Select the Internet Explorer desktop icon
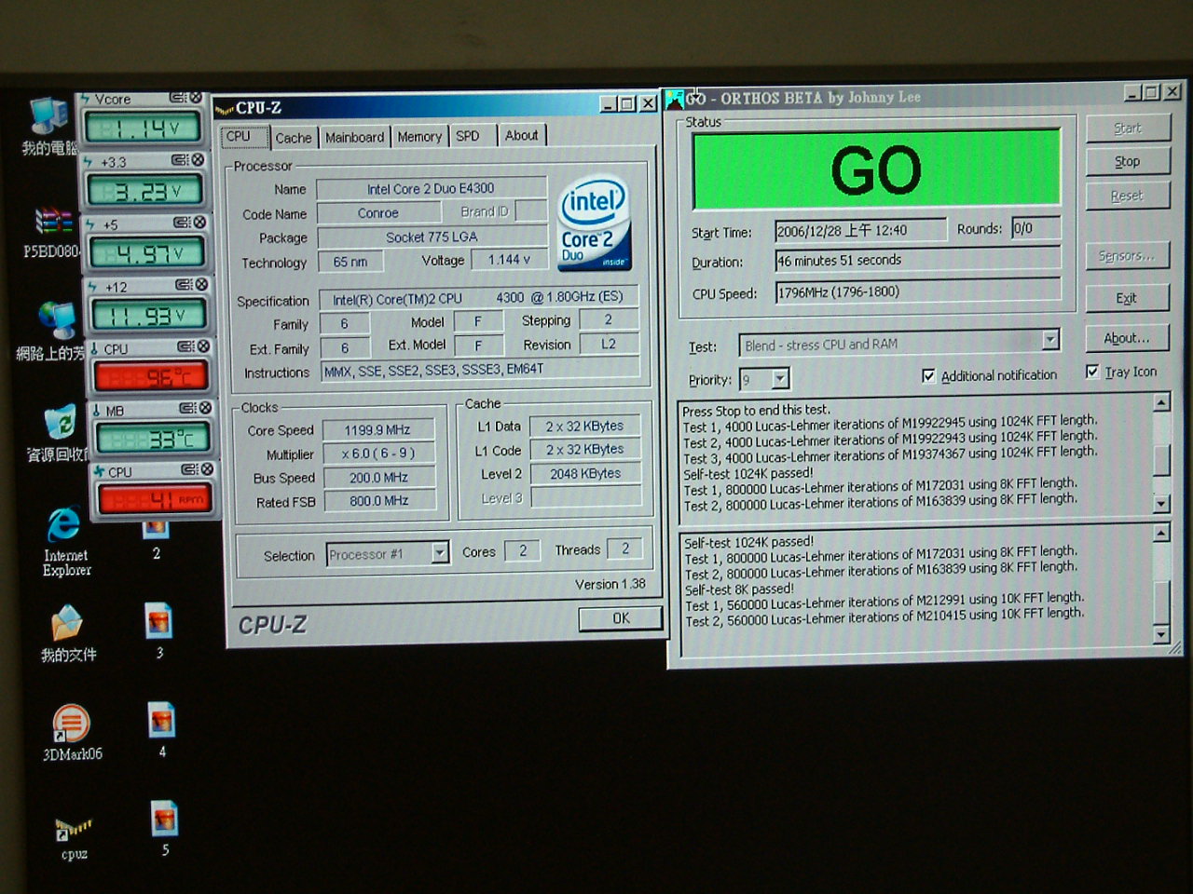The height and width of the screenshot is (894, 1193). [x=65, y=542]
